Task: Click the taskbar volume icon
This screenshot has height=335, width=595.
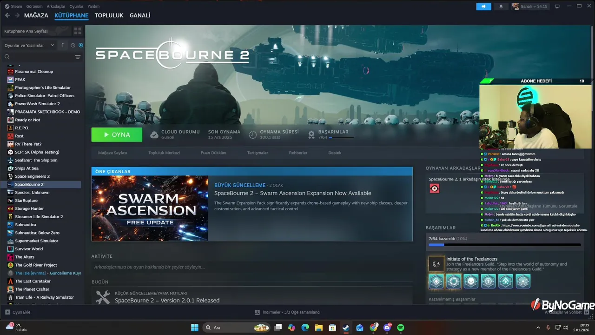Action: click(566, 328)
